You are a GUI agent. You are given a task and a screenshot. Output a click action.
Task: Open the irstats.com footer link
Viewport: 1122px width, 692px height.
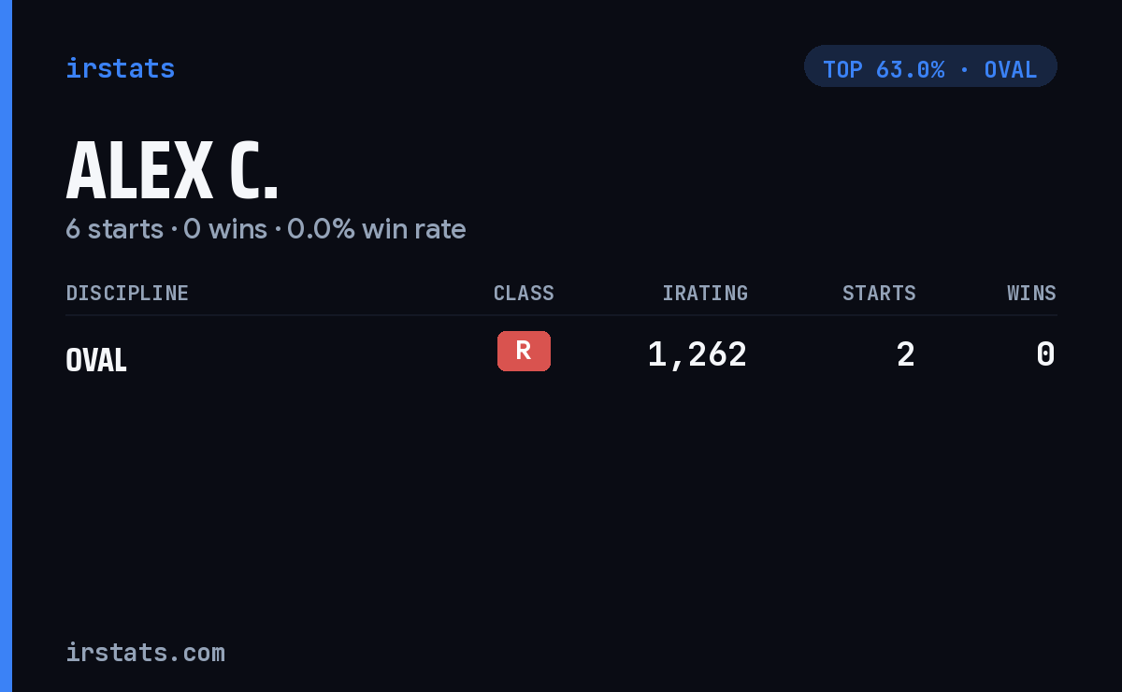(x=145, y=652)
